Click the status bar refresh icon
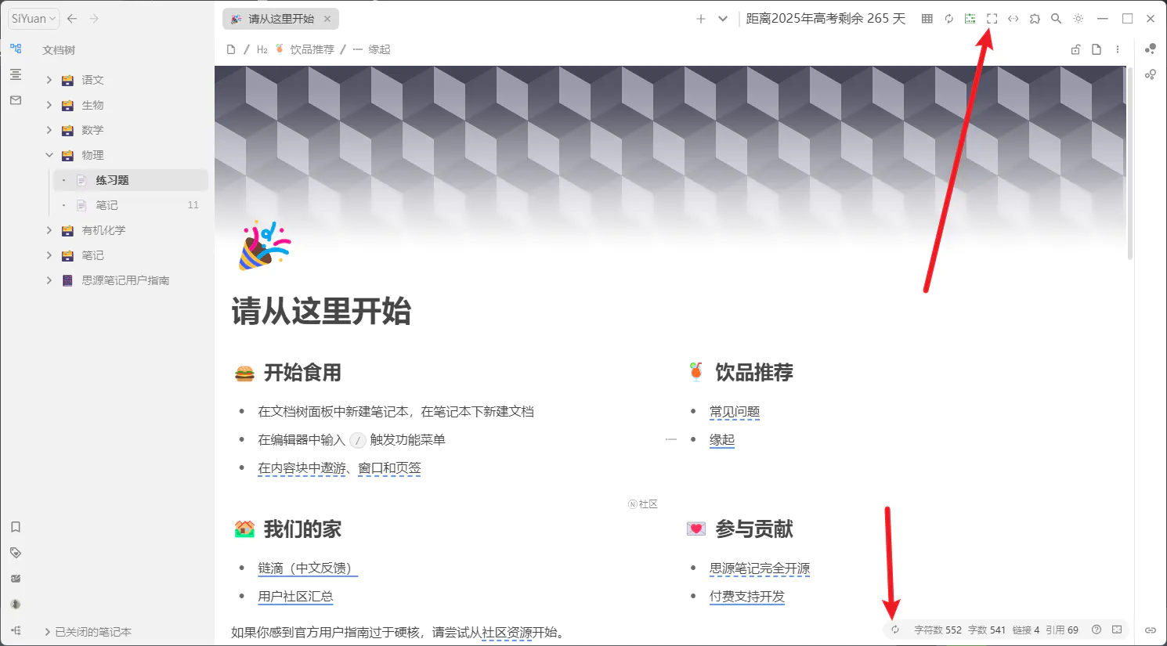 coord(895,630)
